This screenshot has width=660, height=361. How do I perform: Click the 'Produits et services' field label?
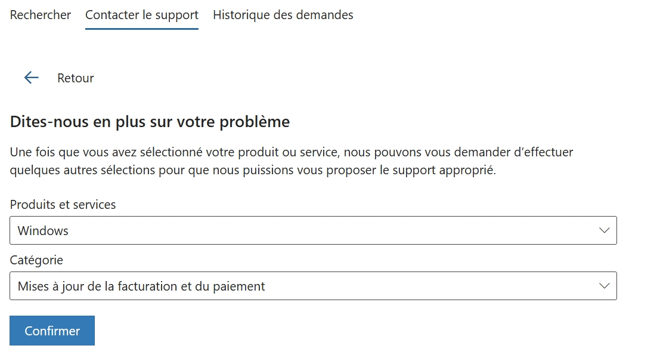pos(63,204)
